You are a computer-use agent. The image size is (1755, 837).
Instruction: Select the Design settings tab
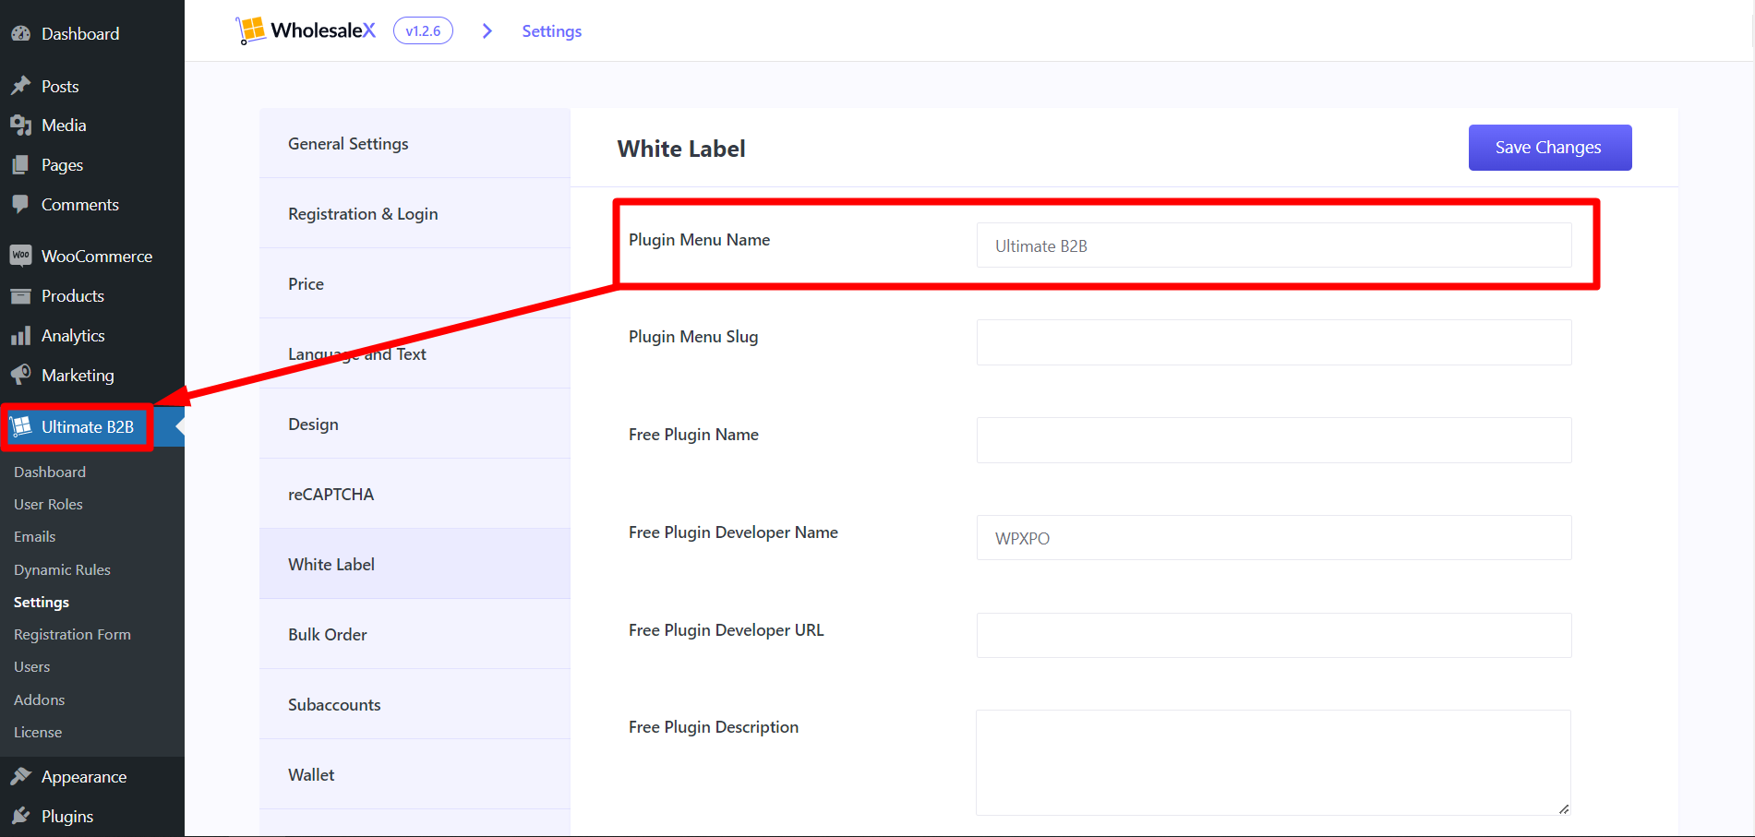[x=415, y=424]
